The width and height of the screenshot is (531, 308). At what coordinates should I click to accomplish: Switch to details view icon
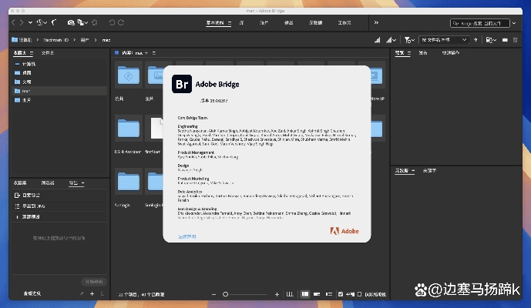[317, 294]
